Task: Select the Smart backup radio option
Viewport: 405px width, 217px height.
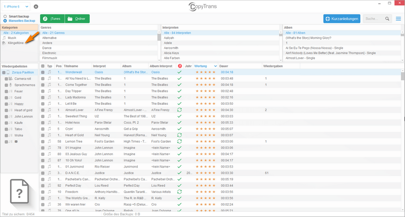Action: [x=5, y=16]
